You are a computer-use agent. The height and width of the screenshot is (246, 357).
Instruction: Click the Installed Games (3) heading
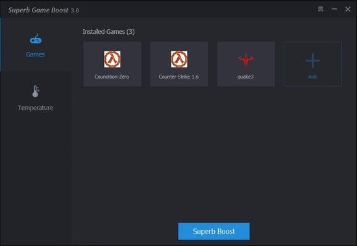tap(108, 32)
